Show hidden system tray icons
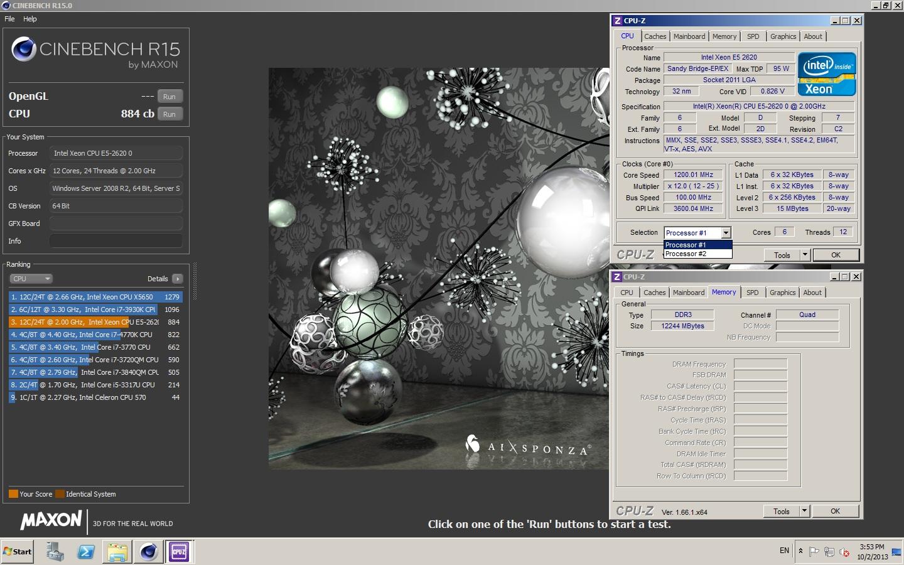This screenshot has height=565, width=904. click(800, 551)
